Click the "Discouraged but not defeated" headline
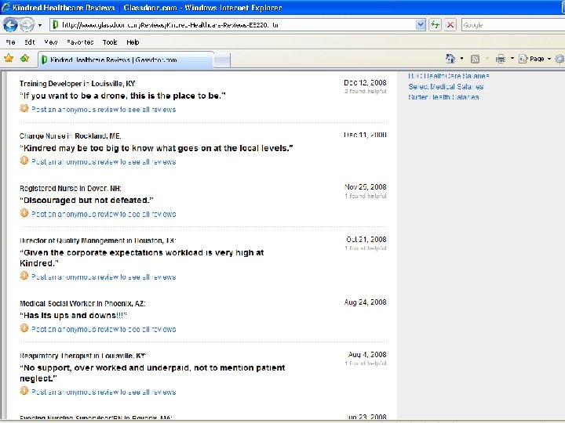 (x=86, y=201)
